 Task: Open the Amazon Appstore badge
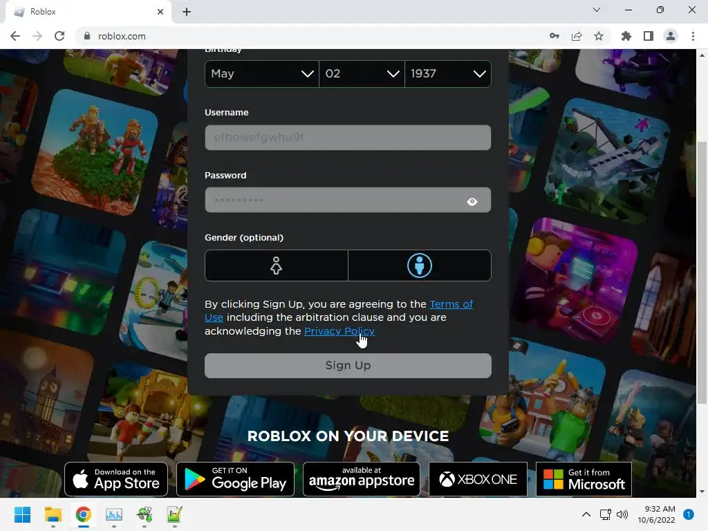(361, 479)
